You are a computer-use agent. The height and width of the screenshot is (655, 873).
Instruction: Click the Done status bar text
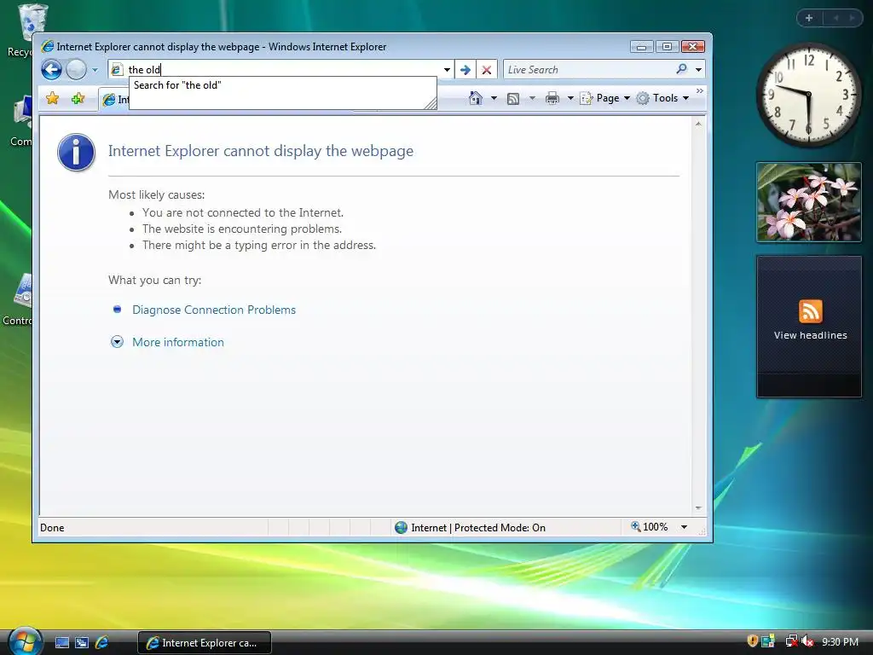(x=52, y=528)
